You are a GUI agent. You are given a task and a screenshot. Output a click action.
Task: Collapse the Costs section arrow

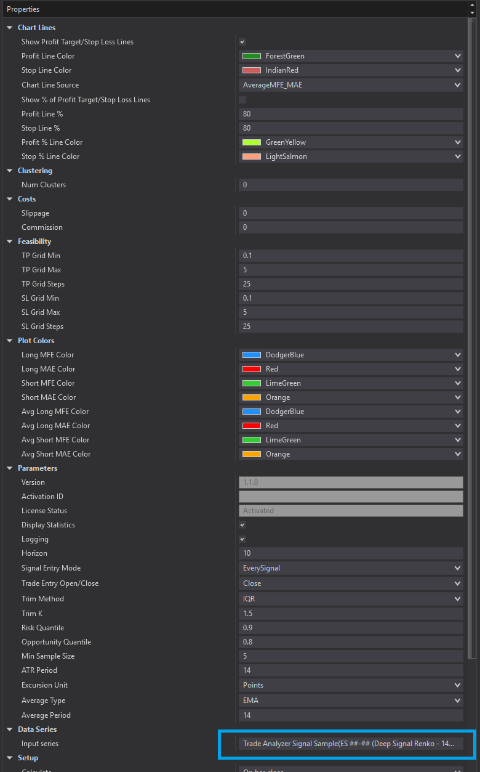click(x=10, y=199)
